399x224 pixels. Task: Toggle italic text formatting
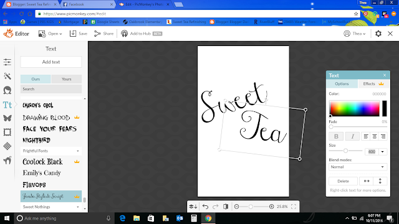coord(352,136)
